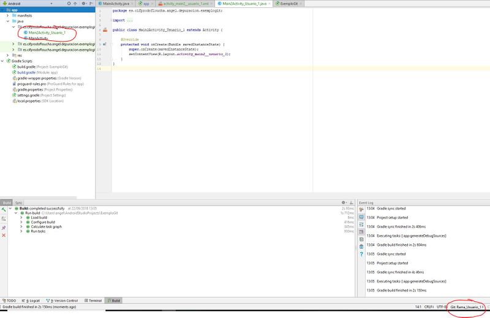Toggle the Event Log balloon notifications icon

(361, 217)
